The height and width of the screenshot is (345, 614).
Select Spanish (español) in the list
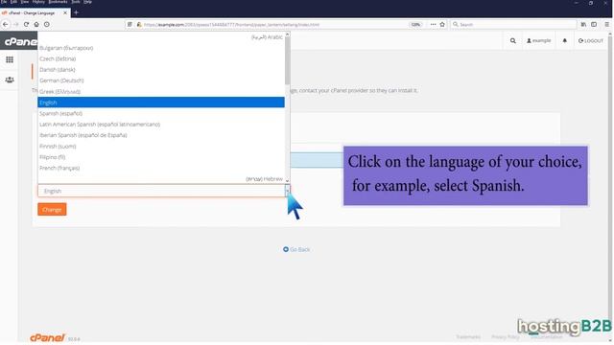[161, 113]
